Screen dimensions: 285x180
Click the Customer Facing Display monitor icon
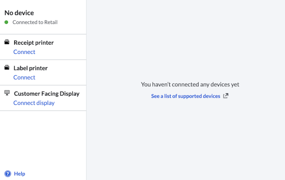[x=7, y=93]
